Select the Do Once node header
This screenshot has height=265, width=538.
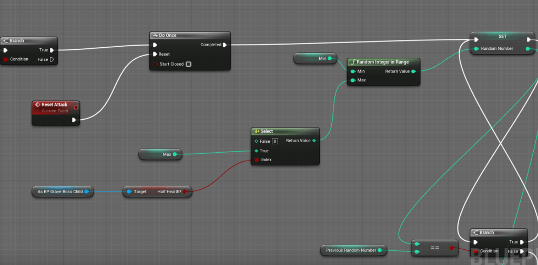click(189, 36)
